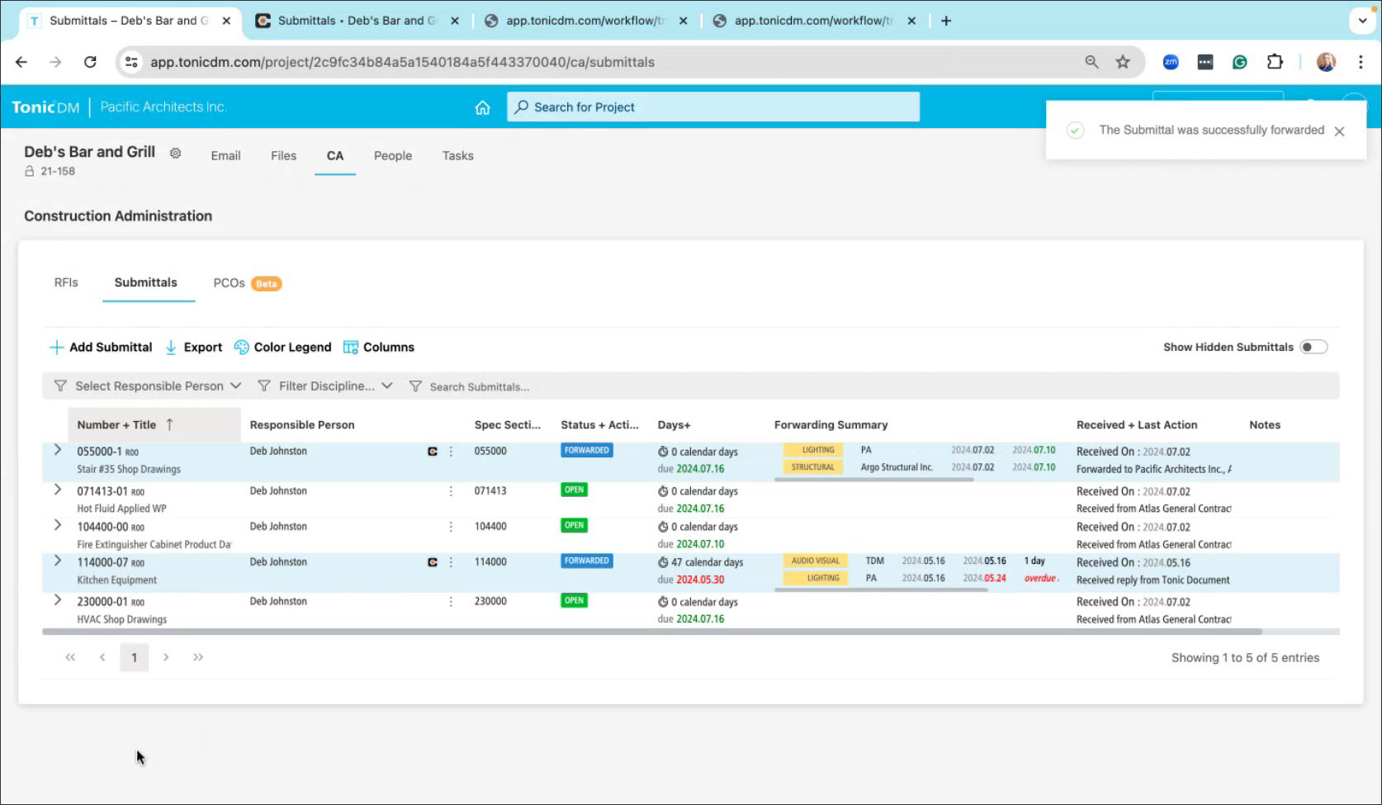Open project settings gear next to Deb's Bar and Grill
1382x805 pixels.
click(x=175, y=153)
